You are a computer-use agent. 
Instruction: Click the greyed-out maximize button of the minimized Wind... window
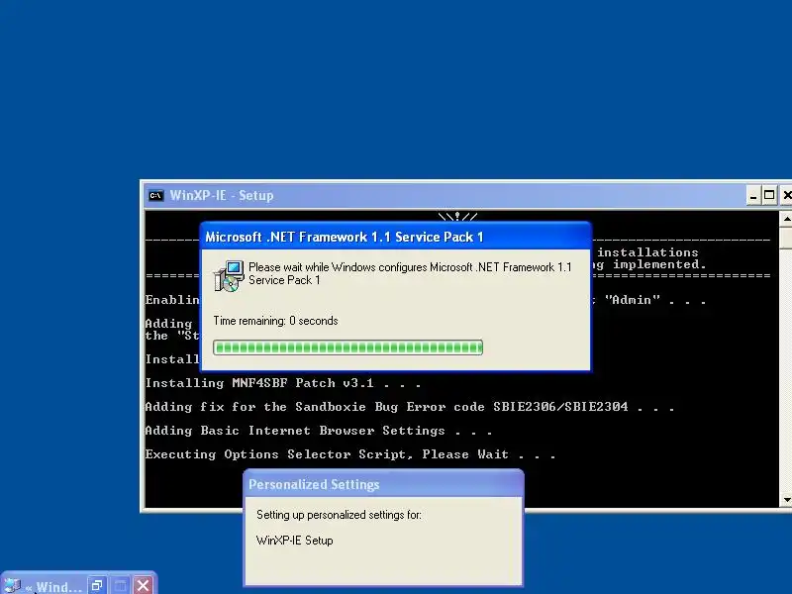coord(120,585)
